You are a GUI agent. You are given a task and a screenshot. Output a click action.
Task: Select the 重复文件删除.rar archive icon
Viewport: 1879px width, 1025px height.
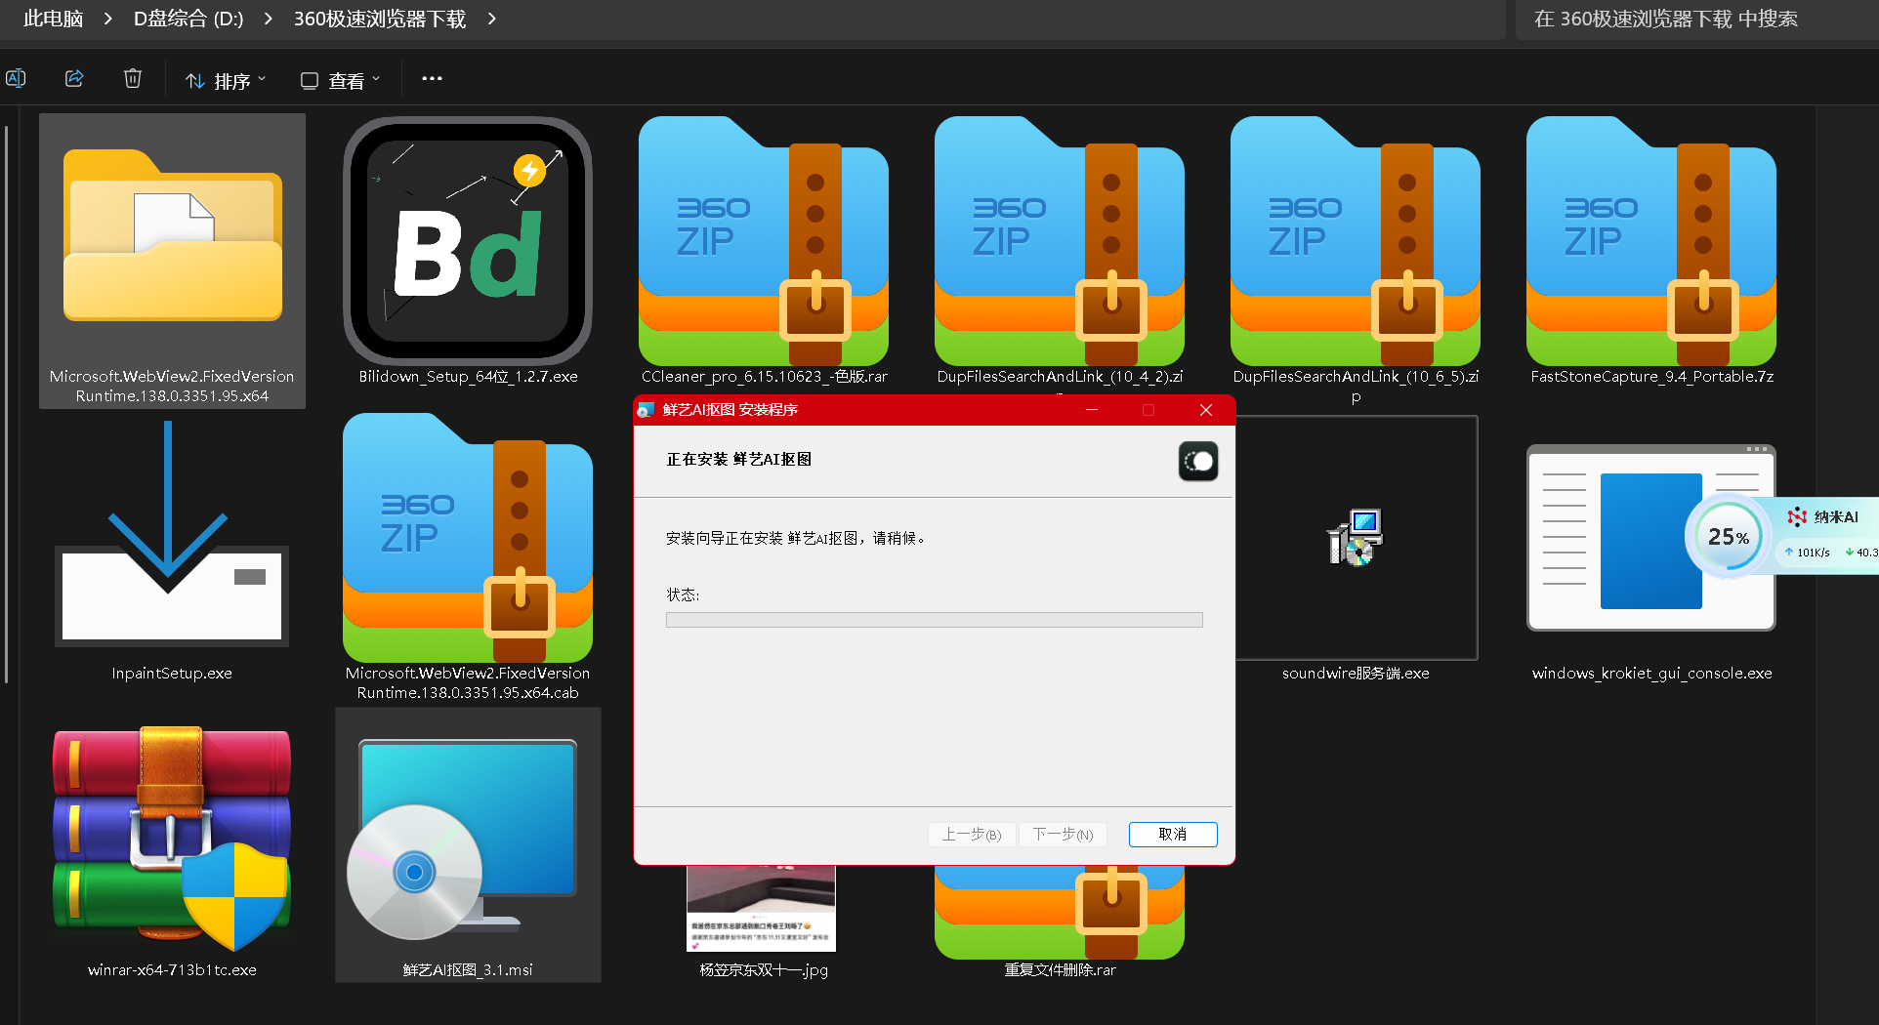[x=1060, y=912]
